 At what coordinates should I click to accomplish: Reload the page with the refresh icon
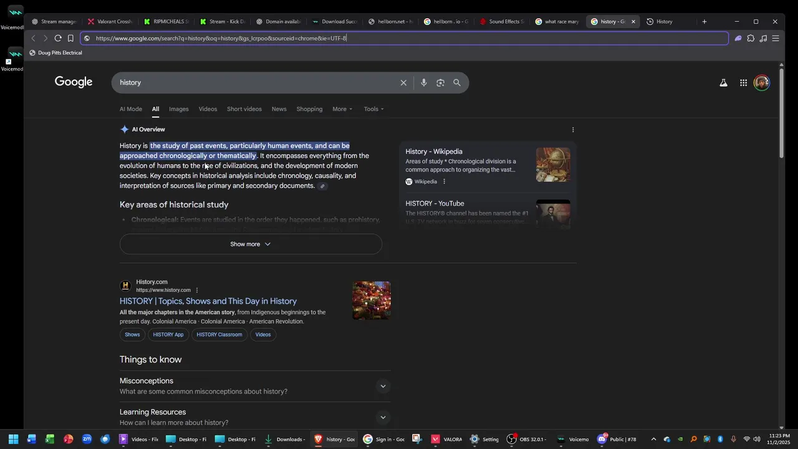[58, 38]
